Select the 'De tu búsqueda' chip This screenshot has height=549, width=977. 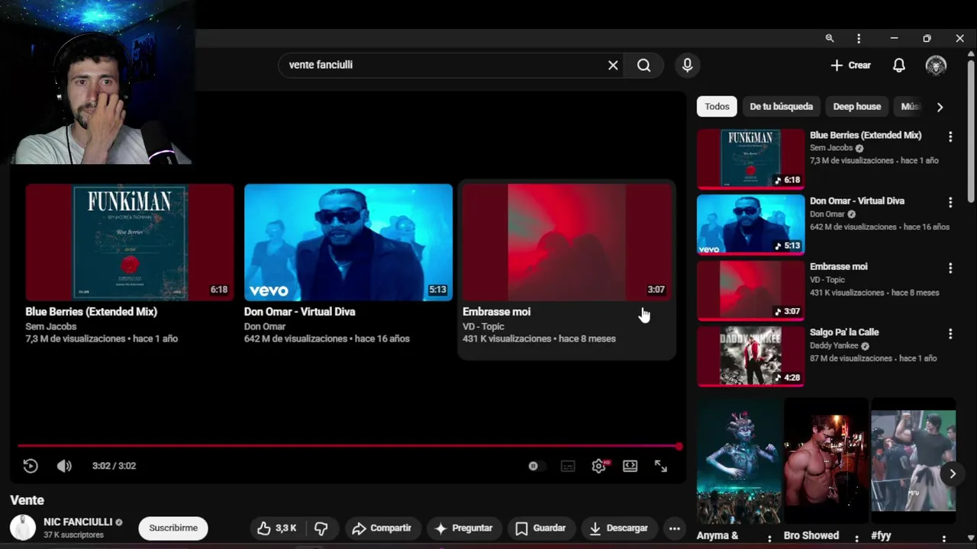(781, 107)
